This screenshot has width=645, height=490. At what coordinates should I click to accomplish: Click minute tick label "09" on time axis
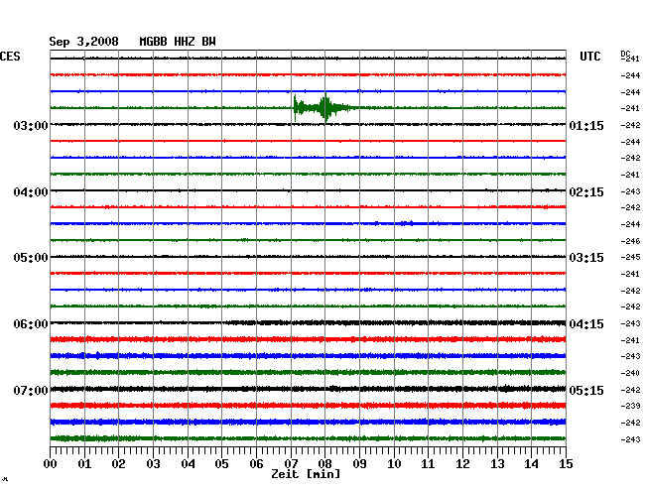click(x=359, y=463)
